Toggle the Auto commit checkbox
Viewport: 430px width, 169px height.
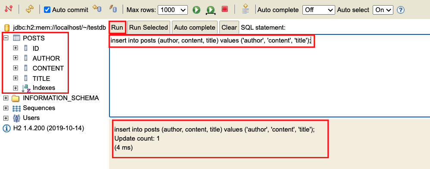47,10
